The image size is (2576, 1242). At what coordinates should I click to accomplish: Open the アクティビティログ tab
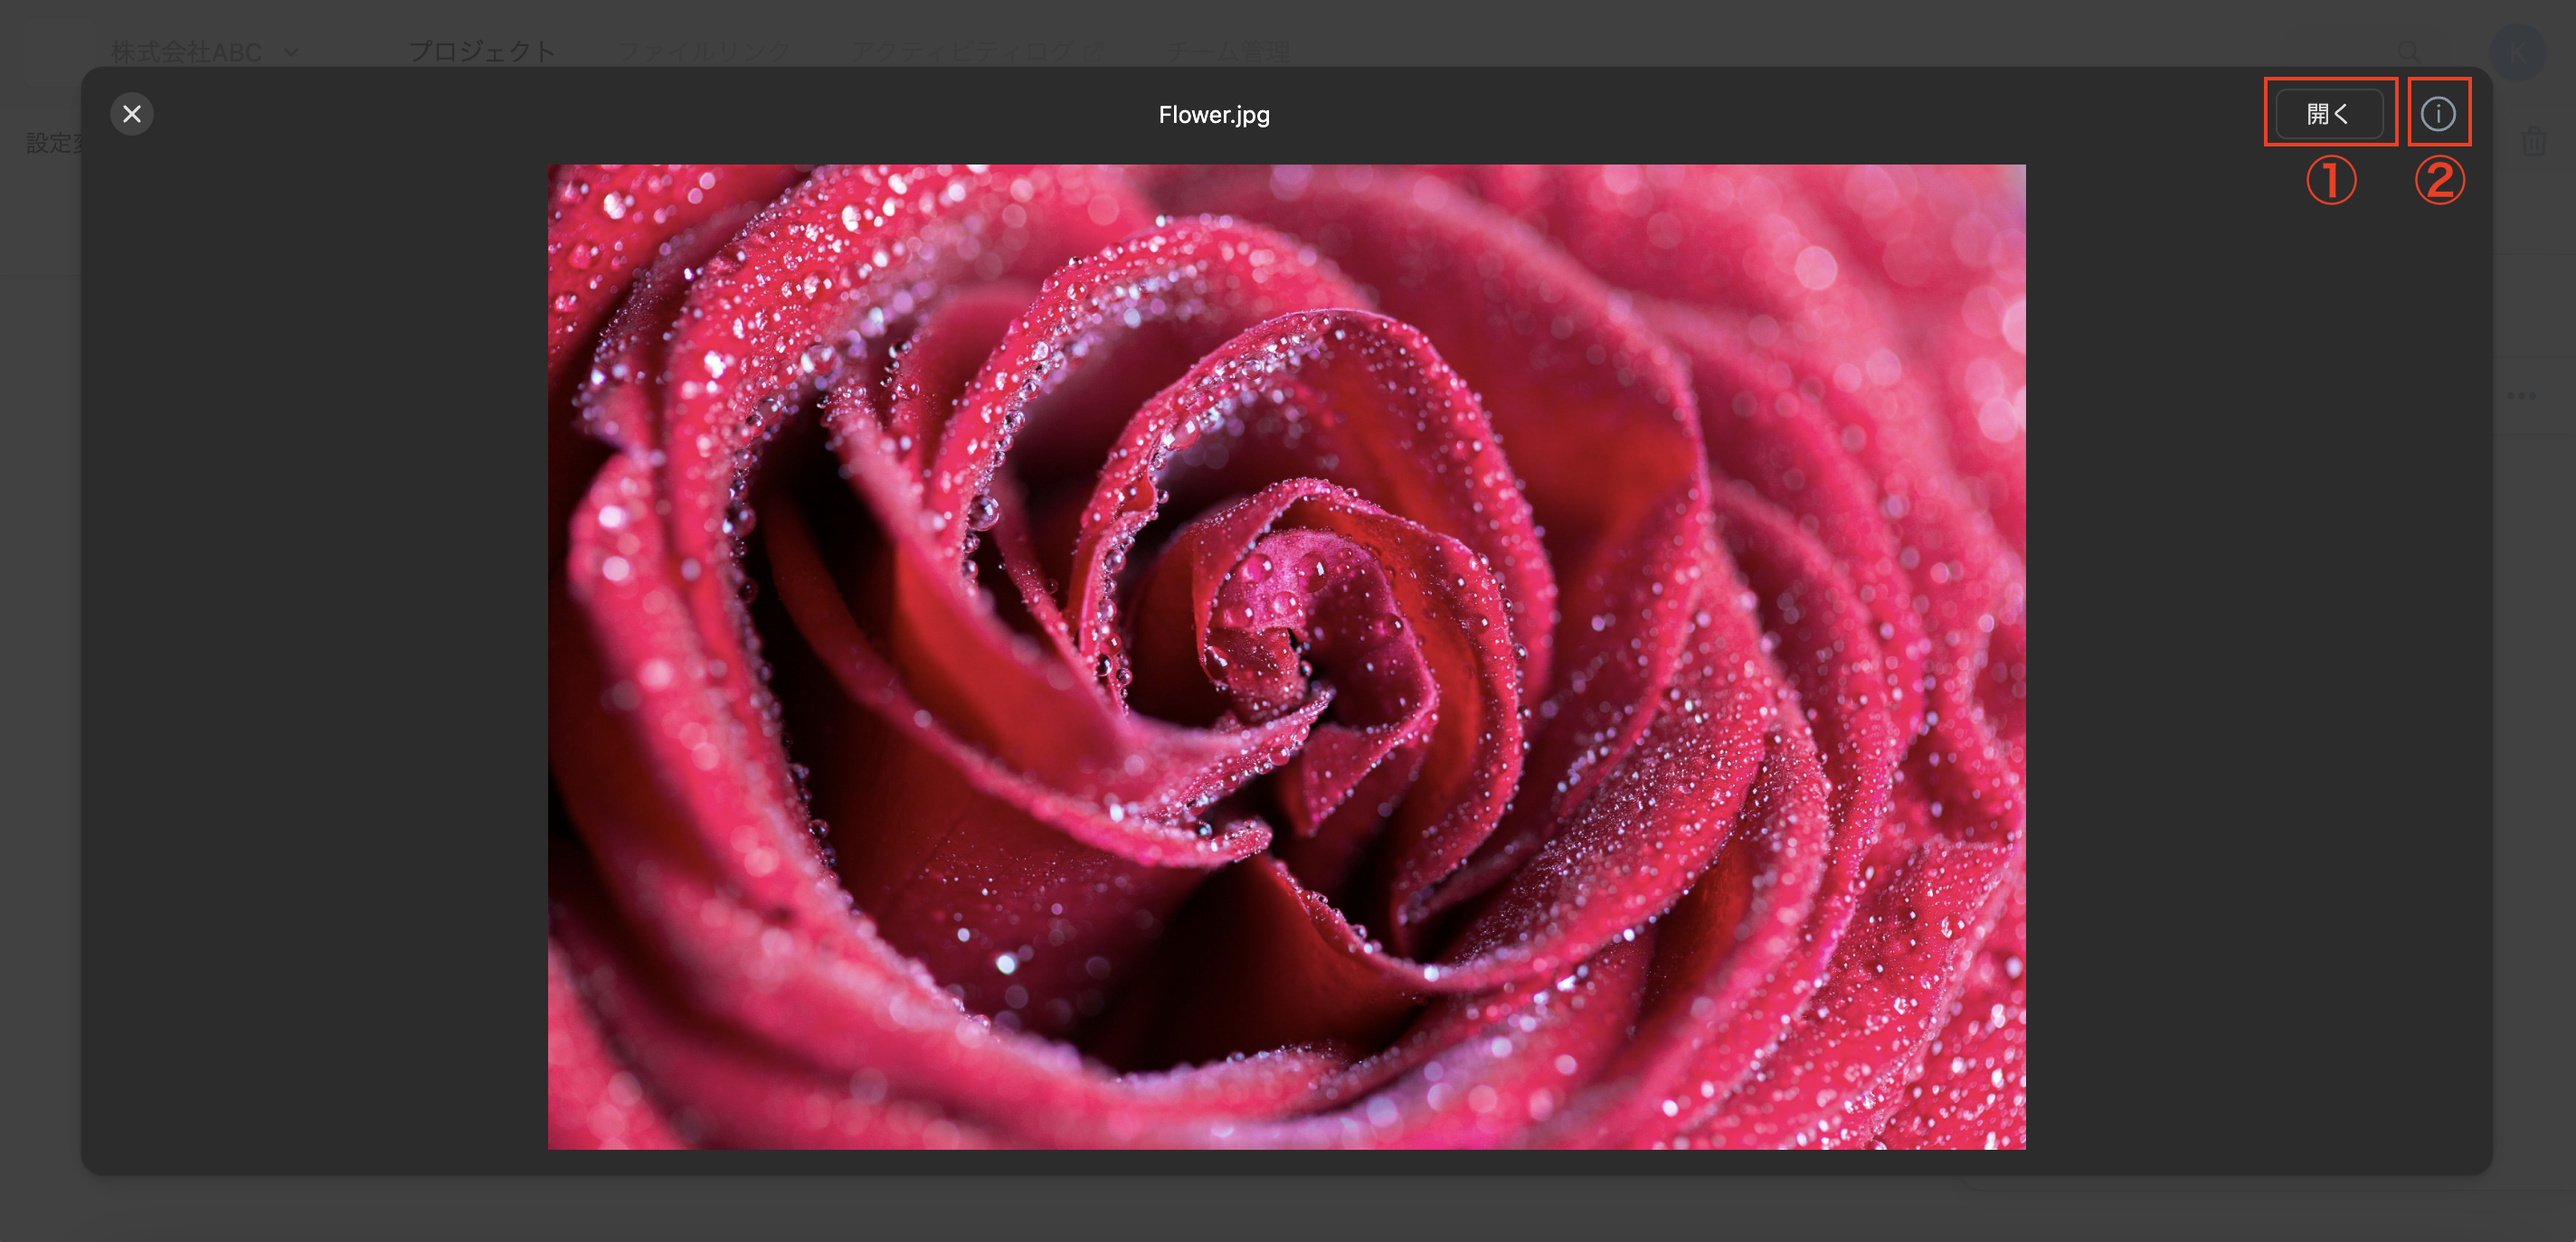977,51
